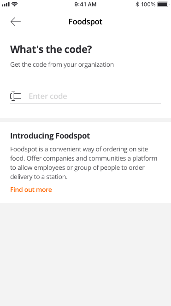
Task: Tap the "What's the code?" heading
Action: 51,49
